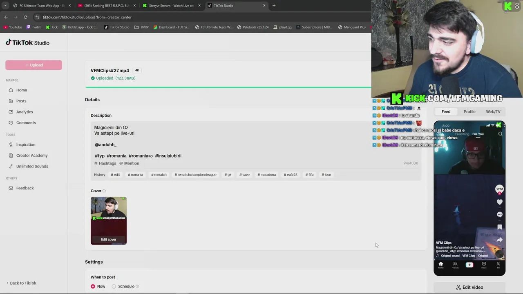Open the Twitch bookmark
523x294 pixels.
click(x=34, y=27)
